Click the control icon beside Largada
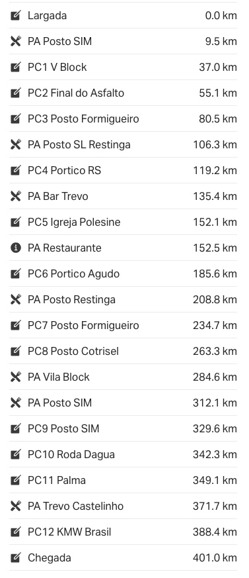The width and height of the screenshot is (249, 578). click(x=15, y=15)
